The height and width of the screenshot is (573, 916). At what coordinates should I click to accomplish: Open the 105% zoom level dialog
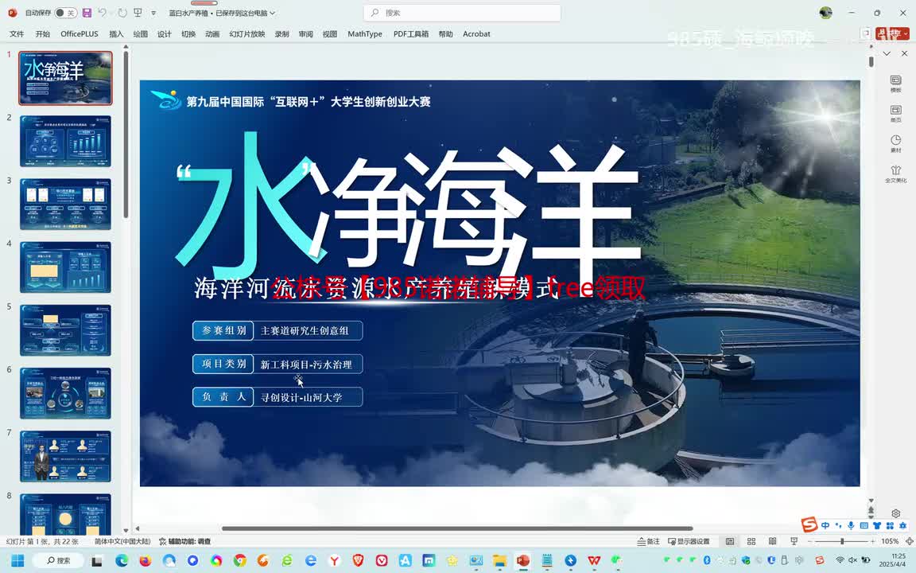tap(890, 541)
